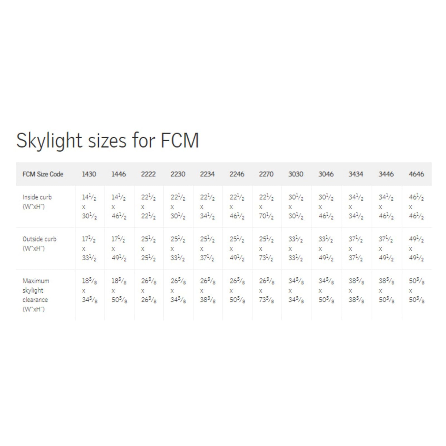The image size is (446, 446).
Task: Click the outside curb cell for 2246
Action: tap(237, 249)
